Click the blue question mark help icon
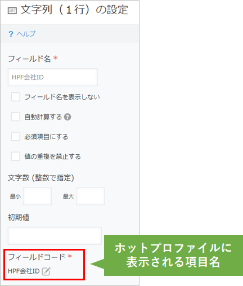The height and width of the screenshot is (286, 243). 11,34
